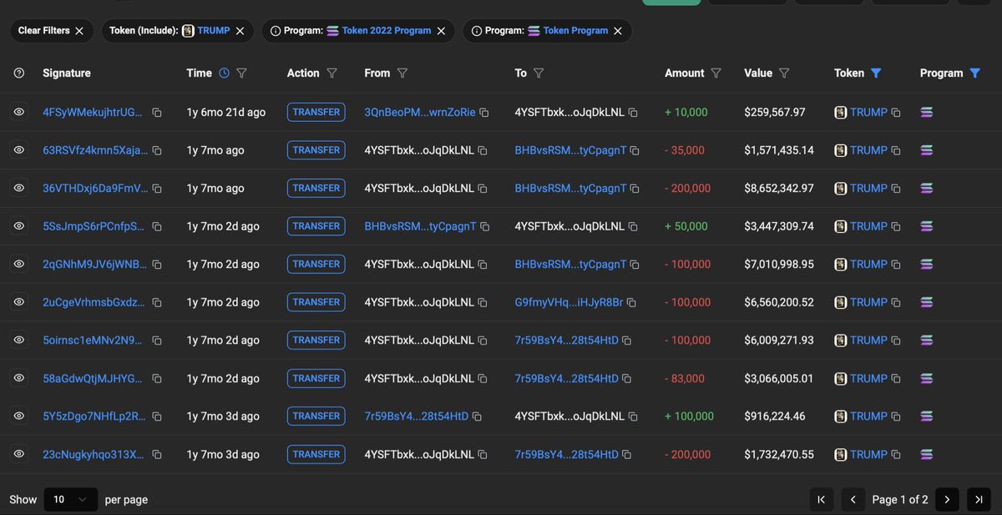Screen dimensions: 1002x515
Task: Toggle eye icon for signature 2uCgeVrhmsbGxdz
Action: click(19, 302)
